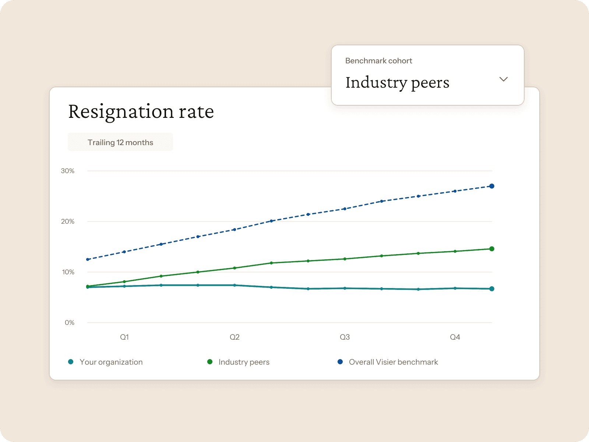This screenshot has height=442, width=589.
Task: Open the Industry peers cohort selector
Action: pyautogui.click(x=427, y=75)
